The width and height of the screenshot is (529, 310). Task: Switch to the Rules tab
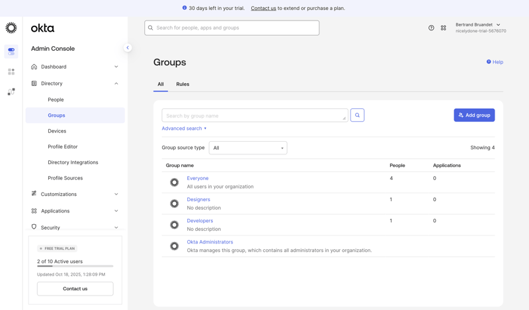(183, 84)
